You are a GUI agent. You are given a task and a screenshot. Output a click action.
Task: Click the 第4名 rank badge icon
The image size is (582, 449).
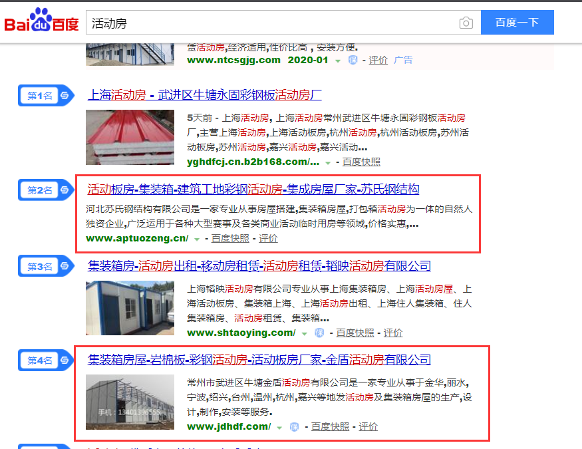point(46,360)
